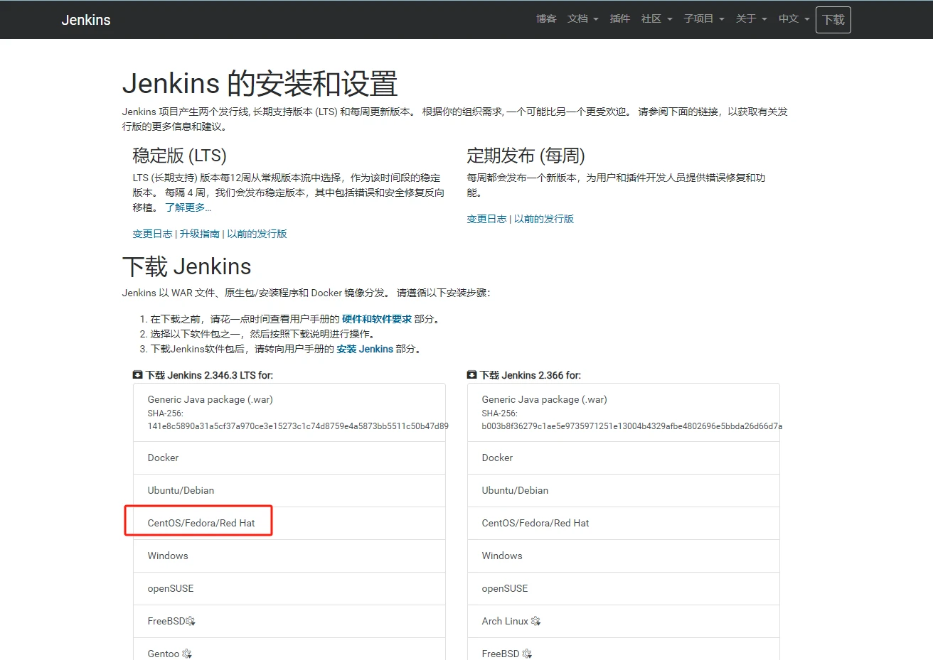Screen dimensions: 933x660
Task: Select weekly Arch Linux download option
Action: [623, 622]
